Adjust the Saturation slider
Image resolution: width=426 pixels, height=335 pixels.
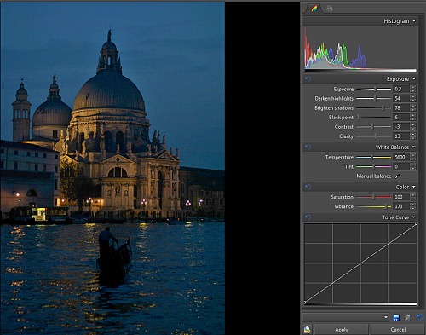click(373, 197)
